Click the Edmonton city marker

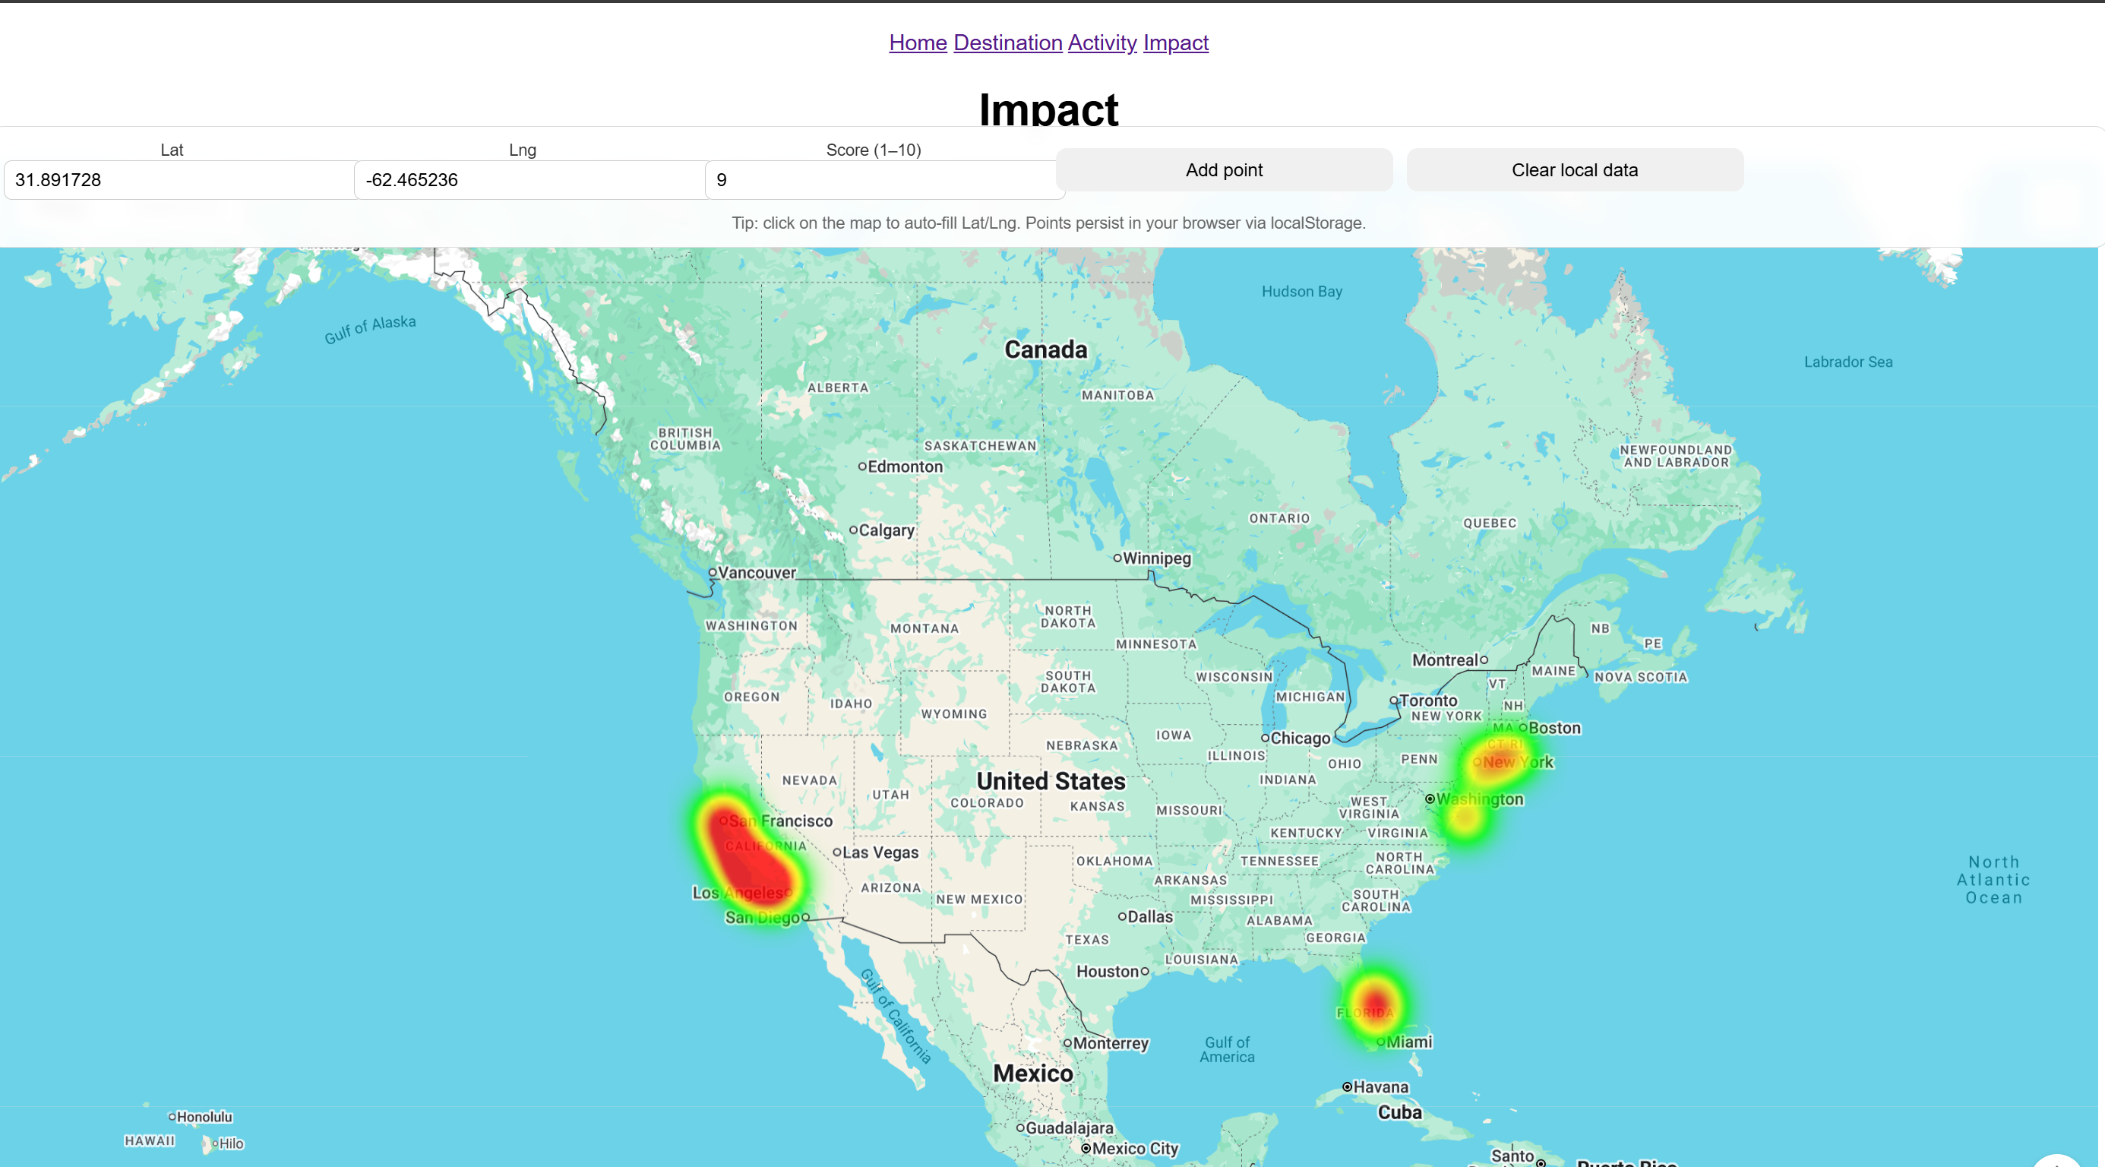click(x=862, y=466)
